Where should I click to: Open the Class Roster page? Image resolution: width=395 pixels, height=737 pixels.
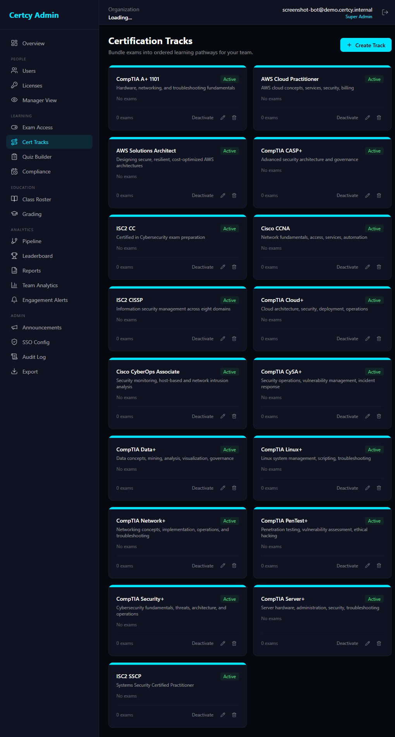pos(50,199)
